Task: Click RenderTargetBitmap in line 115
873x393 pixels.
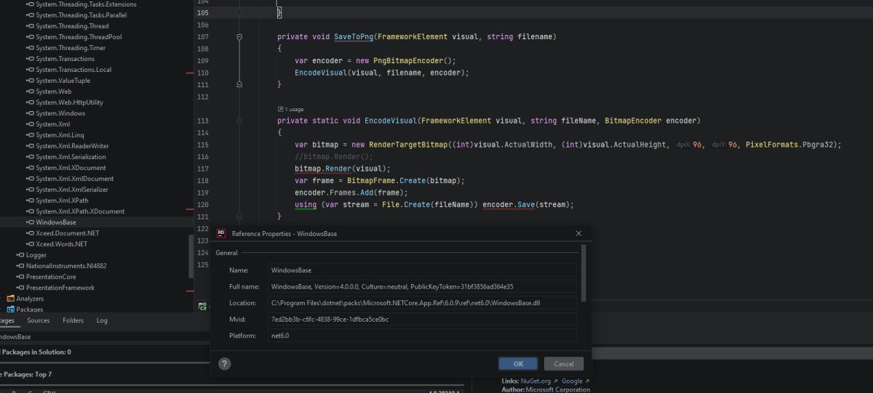Action: tap(409, 145)
